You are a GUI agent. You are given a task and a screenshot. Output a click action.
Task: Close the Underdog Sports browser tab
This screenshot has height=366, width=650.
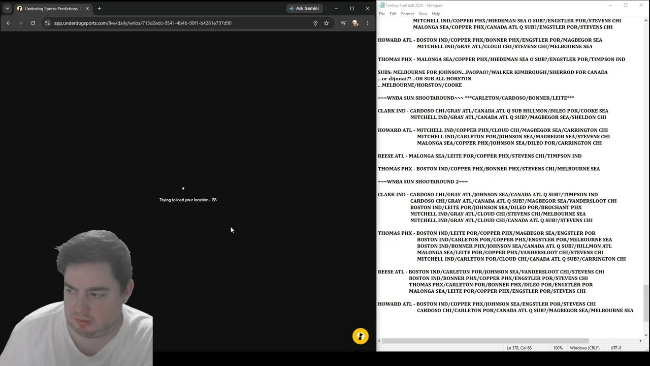click(x=87, y=9)
